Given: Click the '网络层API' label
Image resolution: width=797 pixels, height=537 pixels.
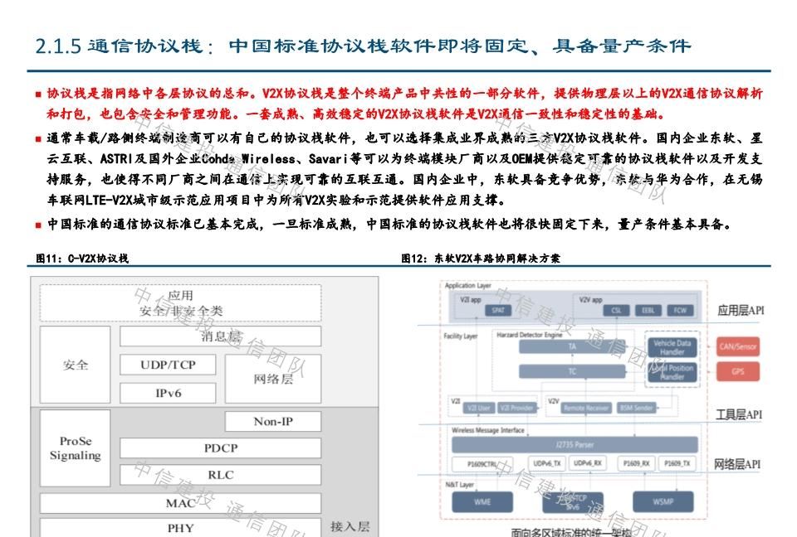Looking at the screenshot, I should (737, 464).
